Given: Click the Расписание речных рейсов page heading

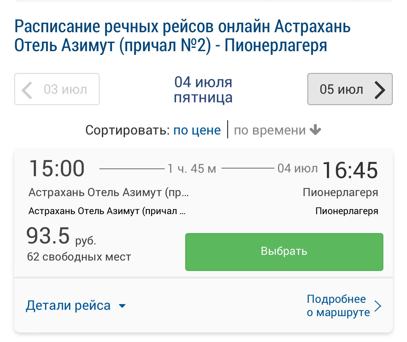Looking at the screenshot, I should pos(182,35).
